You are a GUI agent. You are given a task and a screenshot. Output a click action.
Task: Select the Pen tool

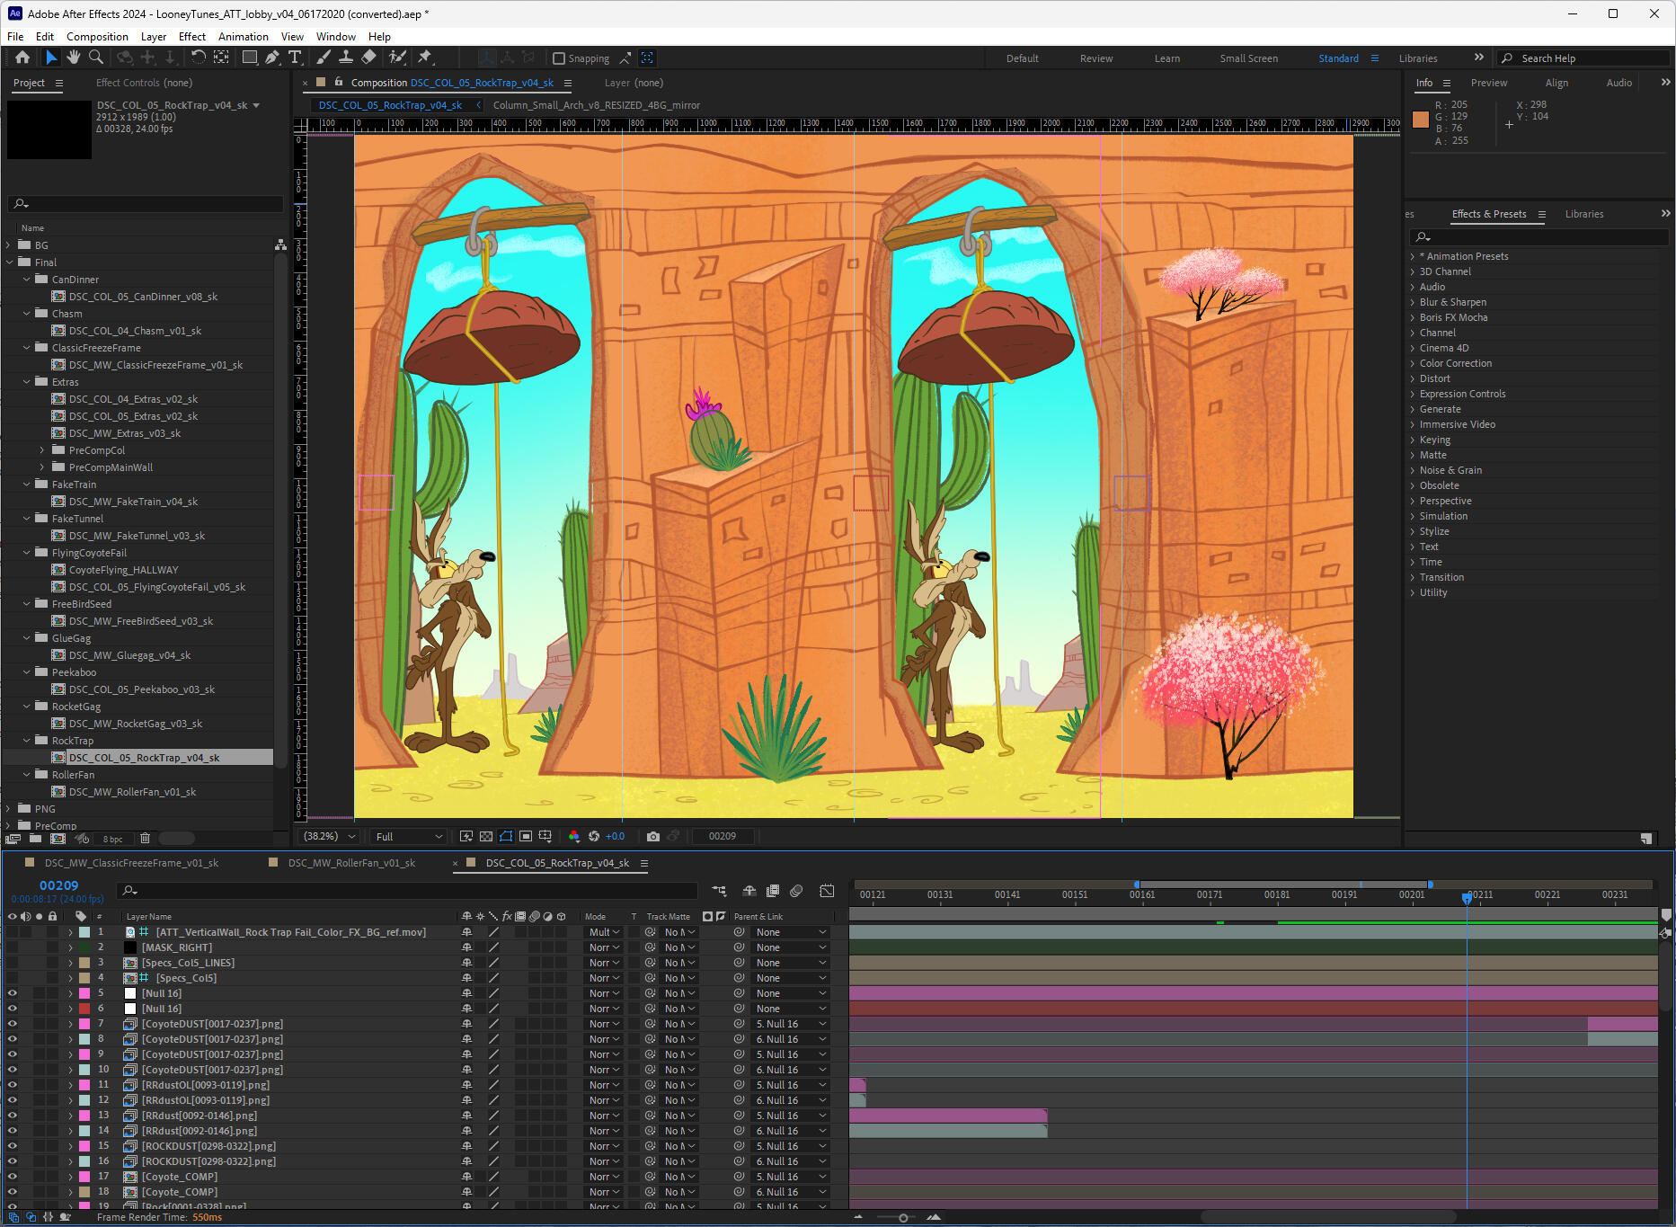(272, 58)
